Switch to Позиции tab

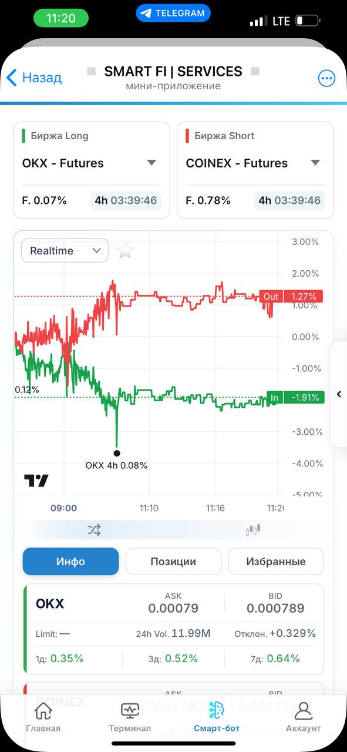pyautogui.click(x=173, y=562)
